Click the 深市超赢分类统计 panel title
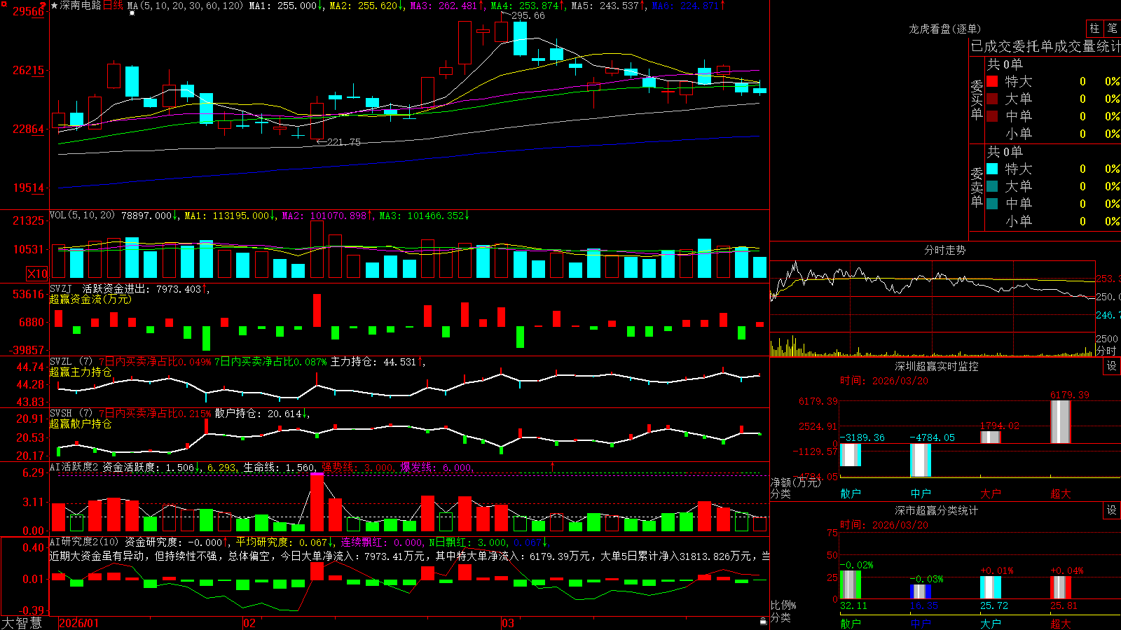The image size is (1121, 630). point(937,510)
